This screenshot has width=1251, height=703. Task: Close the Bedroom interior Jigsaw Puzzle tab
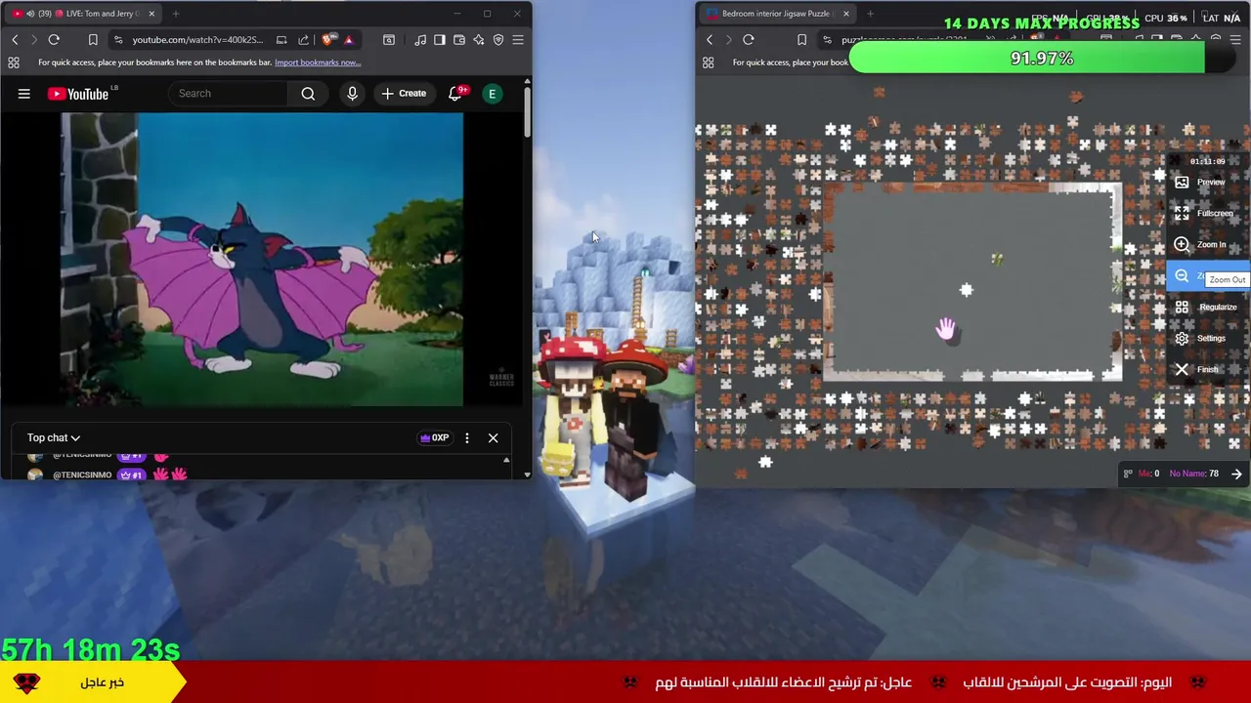[x=845, y=14]
